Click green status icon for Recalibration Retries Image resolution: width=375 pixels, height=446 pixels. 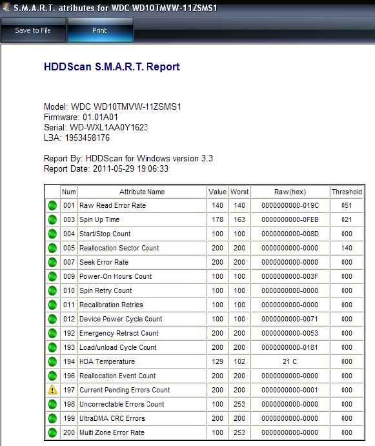[x=52, y=305]
